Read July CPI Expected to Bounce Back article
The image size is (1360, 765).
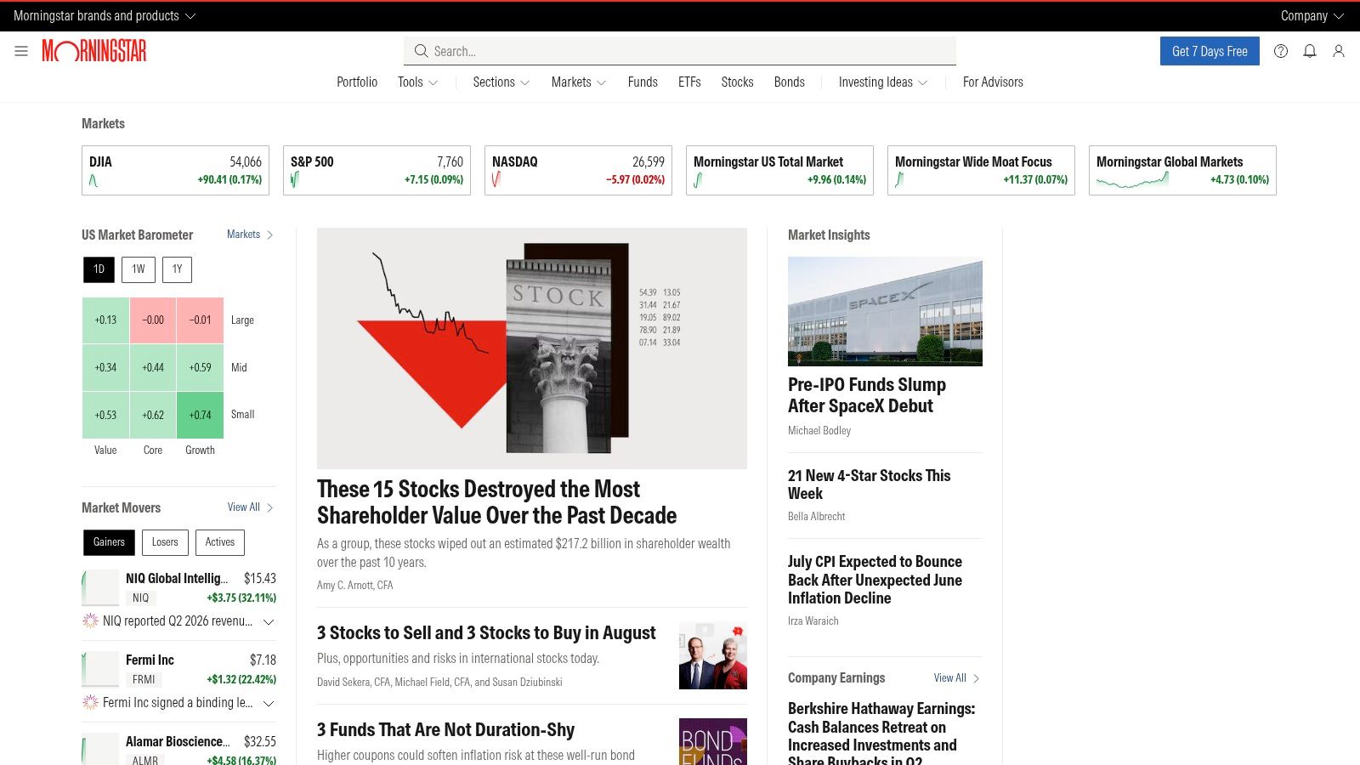(x=875, y=580)
